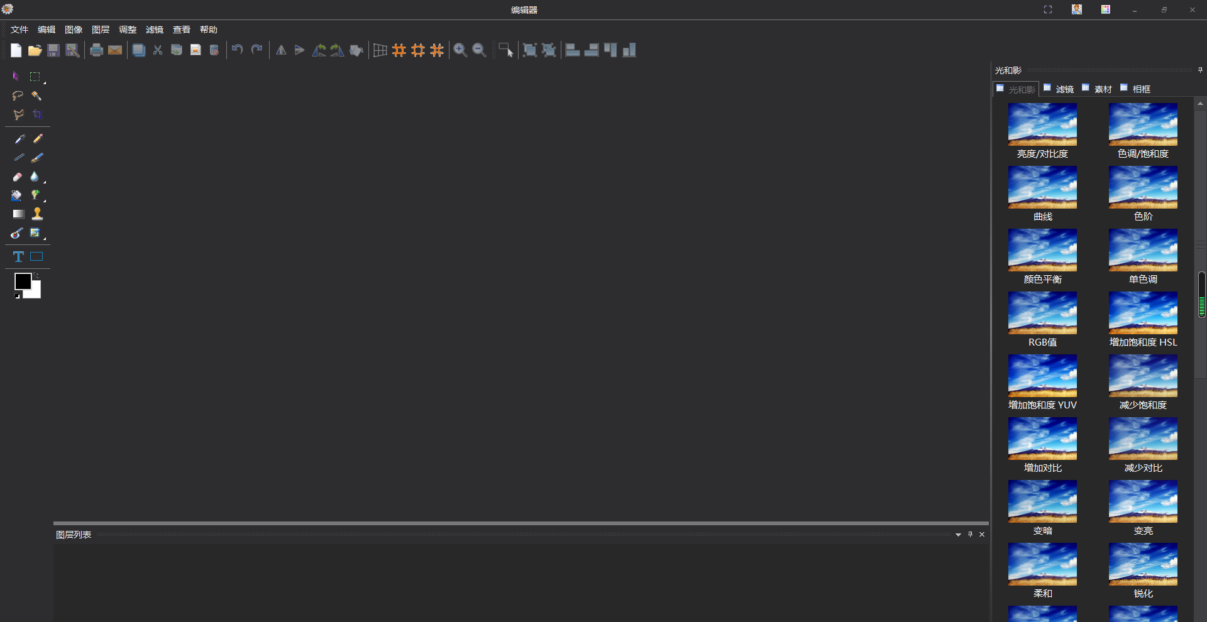The image size is (1207, 622).
Task: Select the water drop blur tool
Action: point(35,177)
